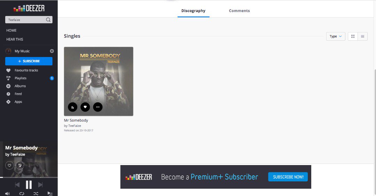Click the blue Playlists count badge

(52, 78)
